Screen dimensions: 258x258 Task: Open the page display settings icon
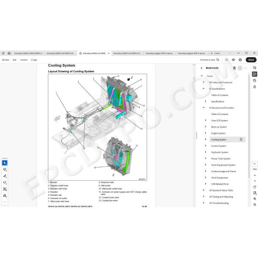(x=255, y=193)
